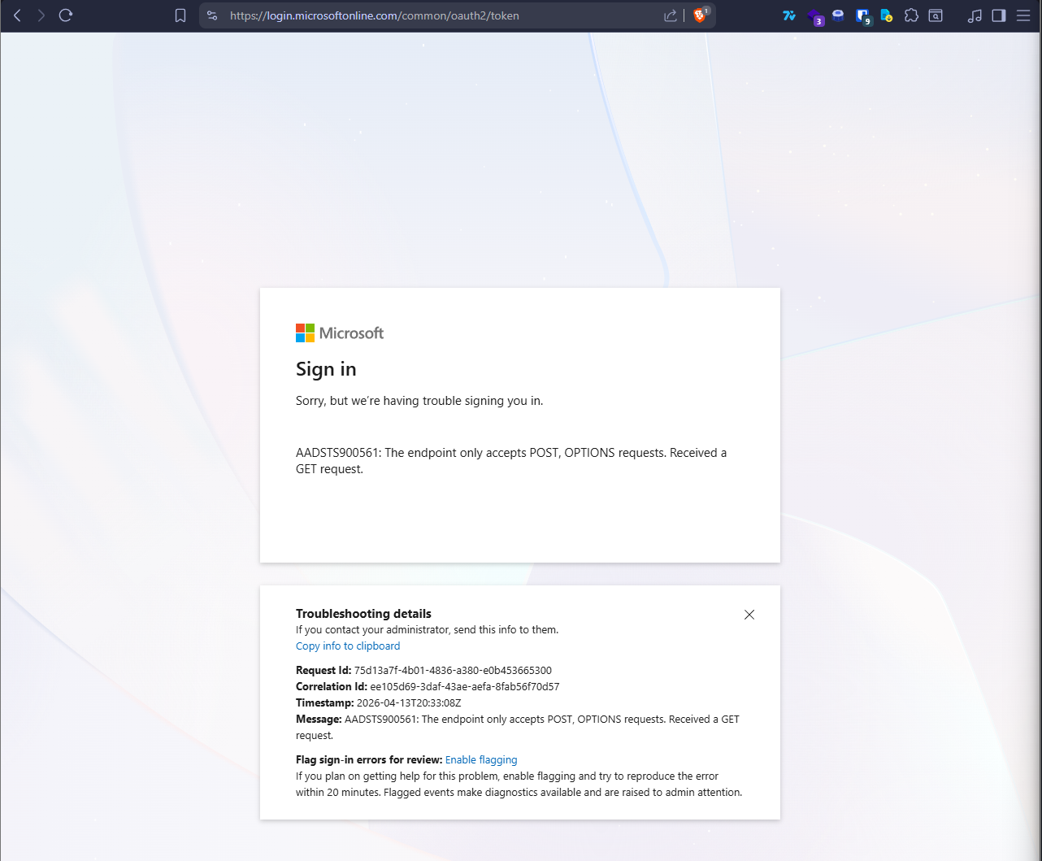Open the download helper extension icon
The height and width of the screenshot is (861, 1042).
pos(886,15)
